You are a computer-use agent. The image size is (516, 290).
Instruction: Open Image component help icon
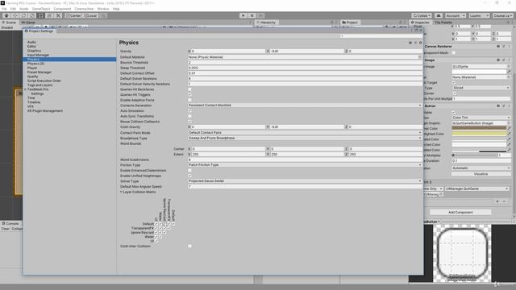pos(498,60)
